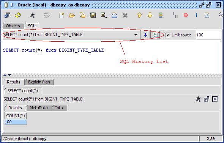Click the red stop sign toolbar icon
The image size is (224, 143).
point(186,15)
